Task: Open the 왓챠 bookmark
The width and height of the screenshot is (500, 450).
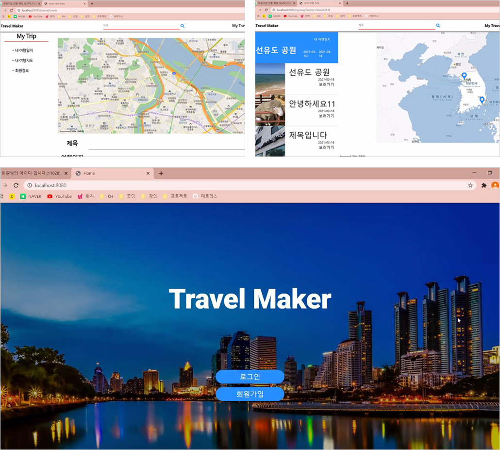Action: pyautogui.click(x=86, y=196)
